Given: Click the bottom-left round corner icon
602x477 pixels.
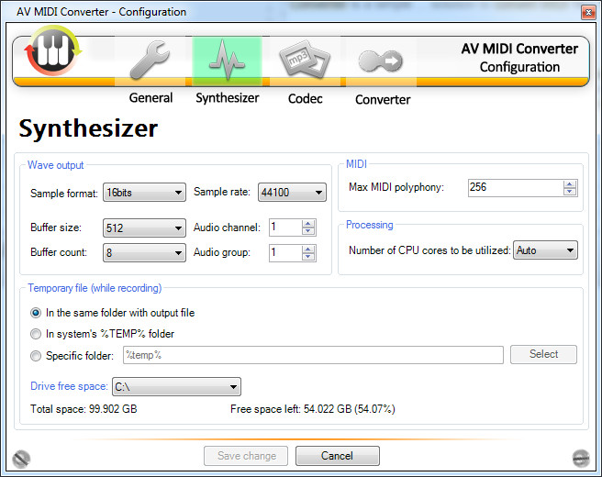Looking at the screenshot, I should point(21,459).
